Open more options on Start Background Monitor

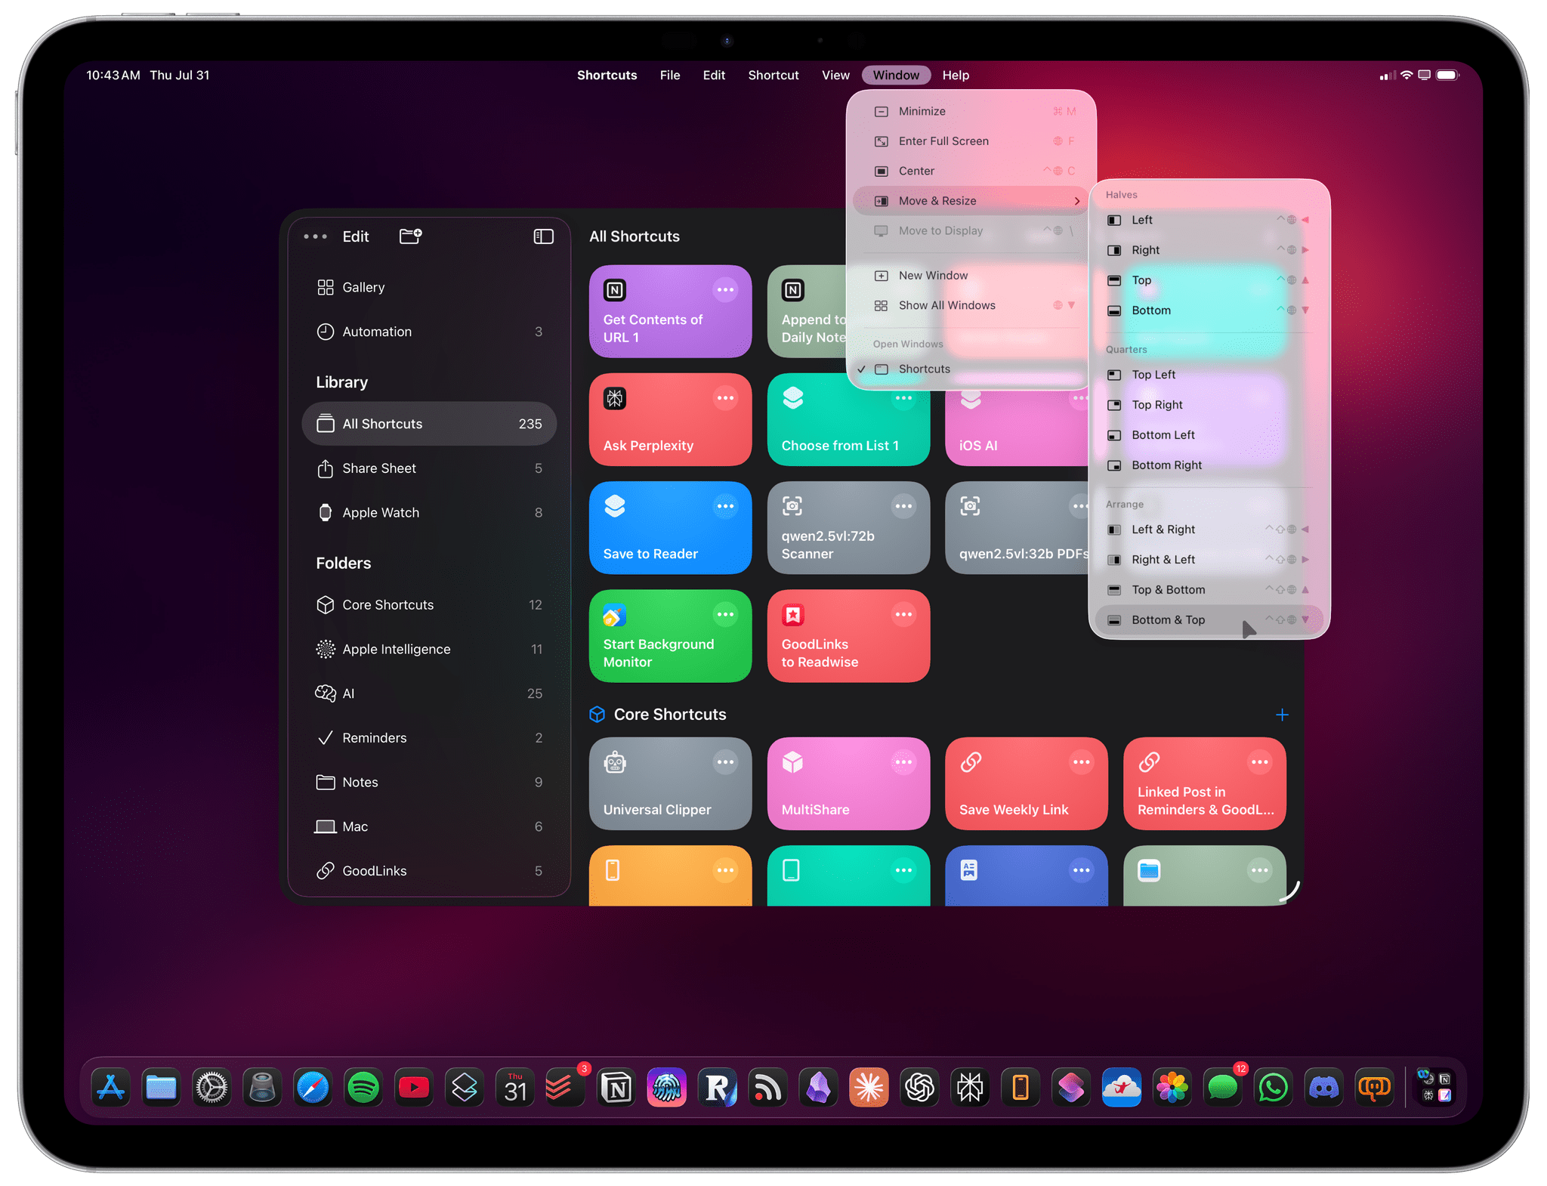pos(725,614)
